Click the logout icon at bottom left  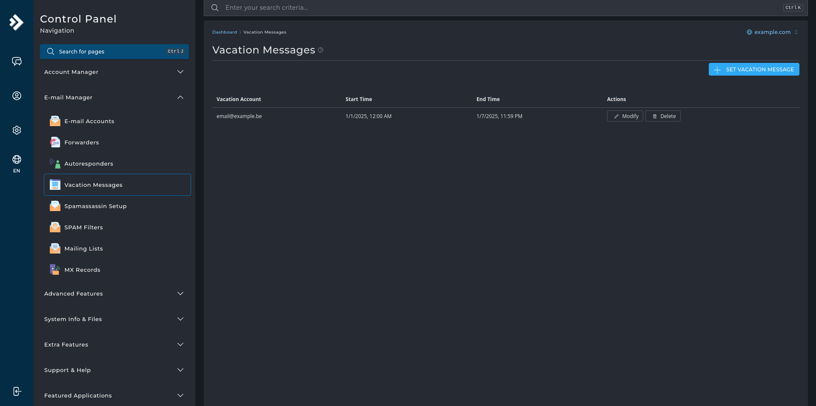[x=17, y=391]
